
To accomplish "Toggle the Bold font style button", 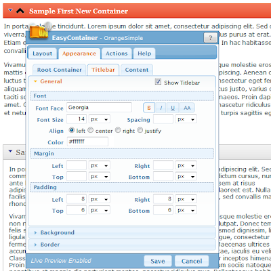I will [x=149, y=108].
